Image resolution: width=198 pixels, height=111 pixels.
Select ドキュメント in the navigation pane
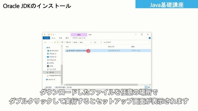51,60
